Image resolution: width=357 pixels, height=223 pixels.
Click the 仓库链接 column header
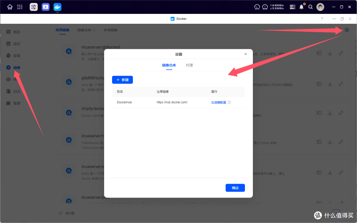point(163,92)
